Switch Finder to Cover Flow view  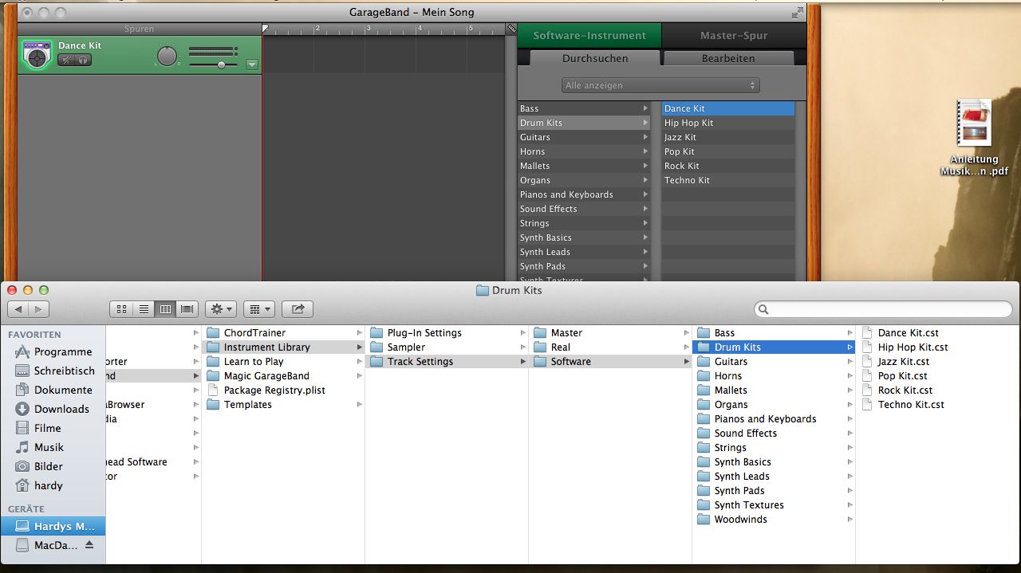(187, 309)
